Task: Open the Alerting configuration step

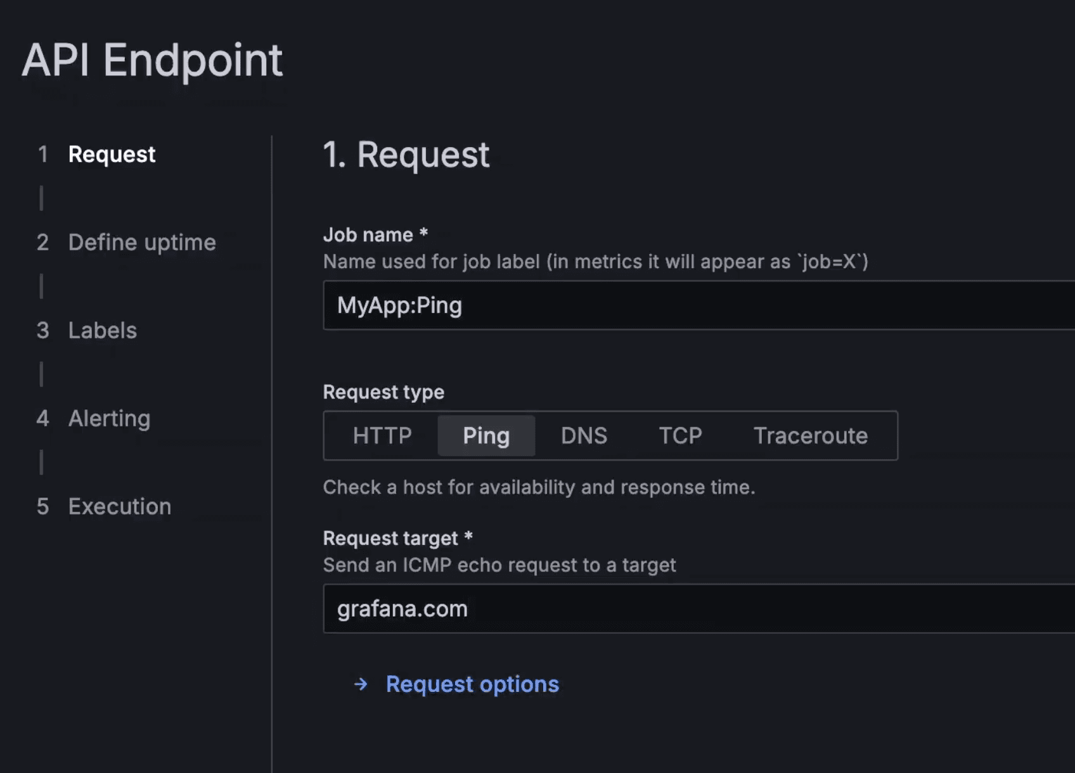Action: point(109,418)
